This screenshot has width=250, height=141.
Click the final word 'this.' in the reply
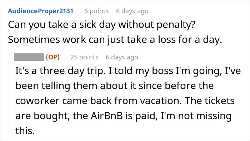[25, 131]
